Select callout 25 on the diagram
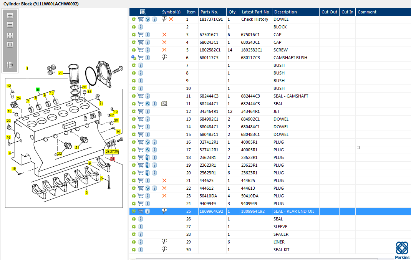This screenshot has height=260, width=411. click(x=112, y=159)
